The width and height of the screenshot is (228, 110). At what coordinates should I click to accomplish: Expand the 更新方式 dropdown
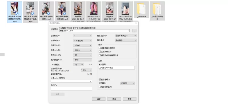click(126, 36)
